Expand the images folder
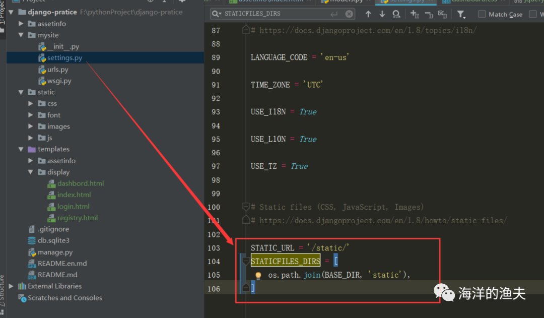The image size is (544, 318). [x=31, y=126]
